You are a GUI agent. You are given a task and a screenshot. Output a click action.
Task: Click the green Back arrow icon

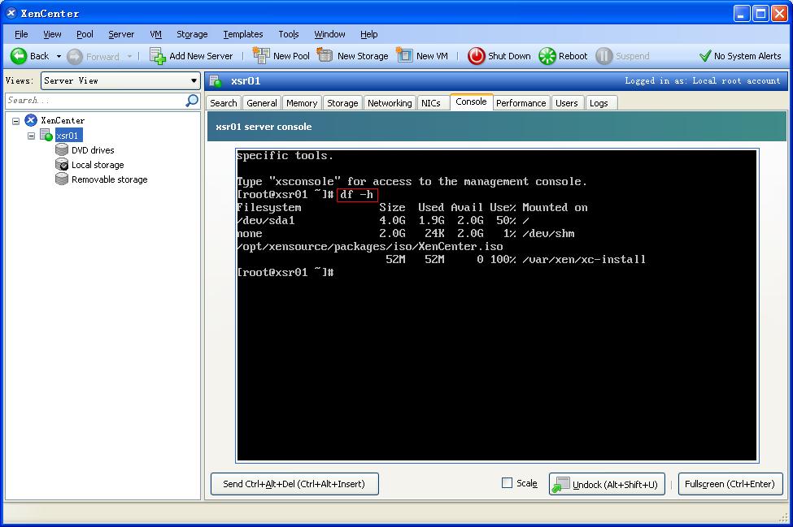click(19, 56)
